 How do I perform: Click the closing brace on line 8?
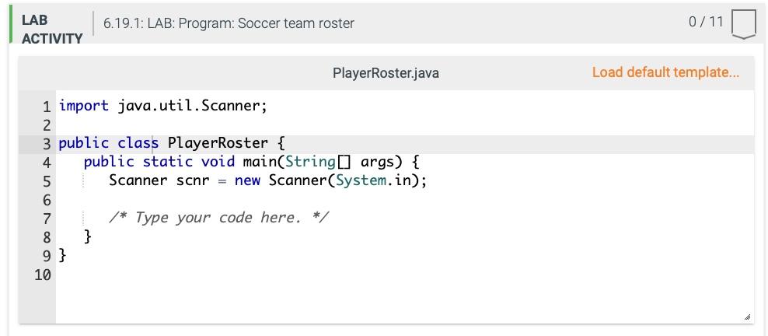pos(88,237)
